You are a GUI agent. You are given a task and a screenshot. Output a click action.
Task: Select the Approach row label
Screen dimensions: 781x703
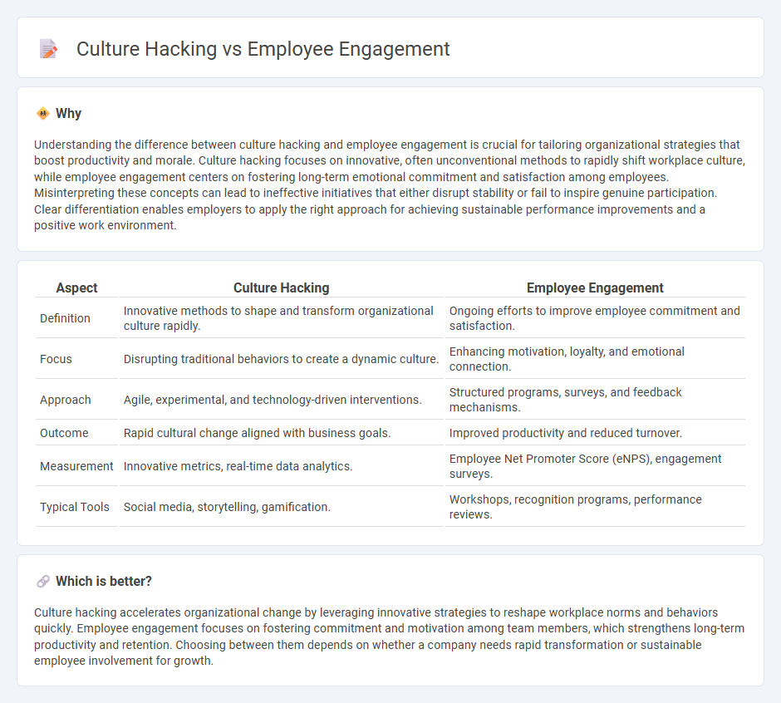(66, 400)
